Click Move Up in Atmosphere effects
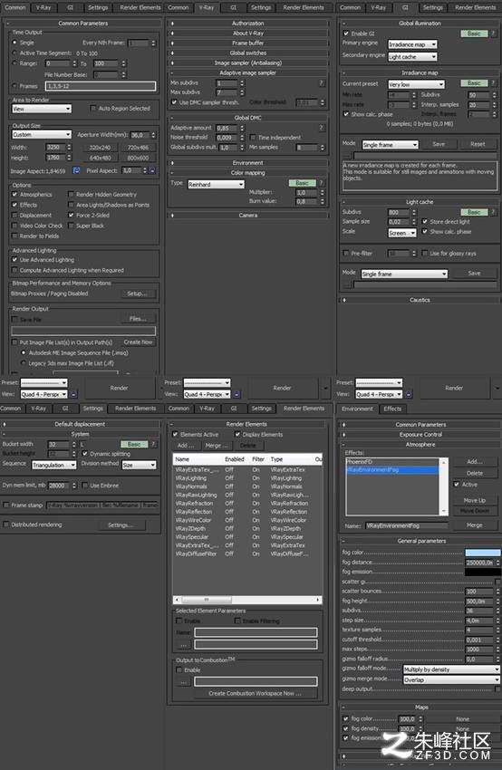This screenshot has height=770, width=502. click(475, 500)
